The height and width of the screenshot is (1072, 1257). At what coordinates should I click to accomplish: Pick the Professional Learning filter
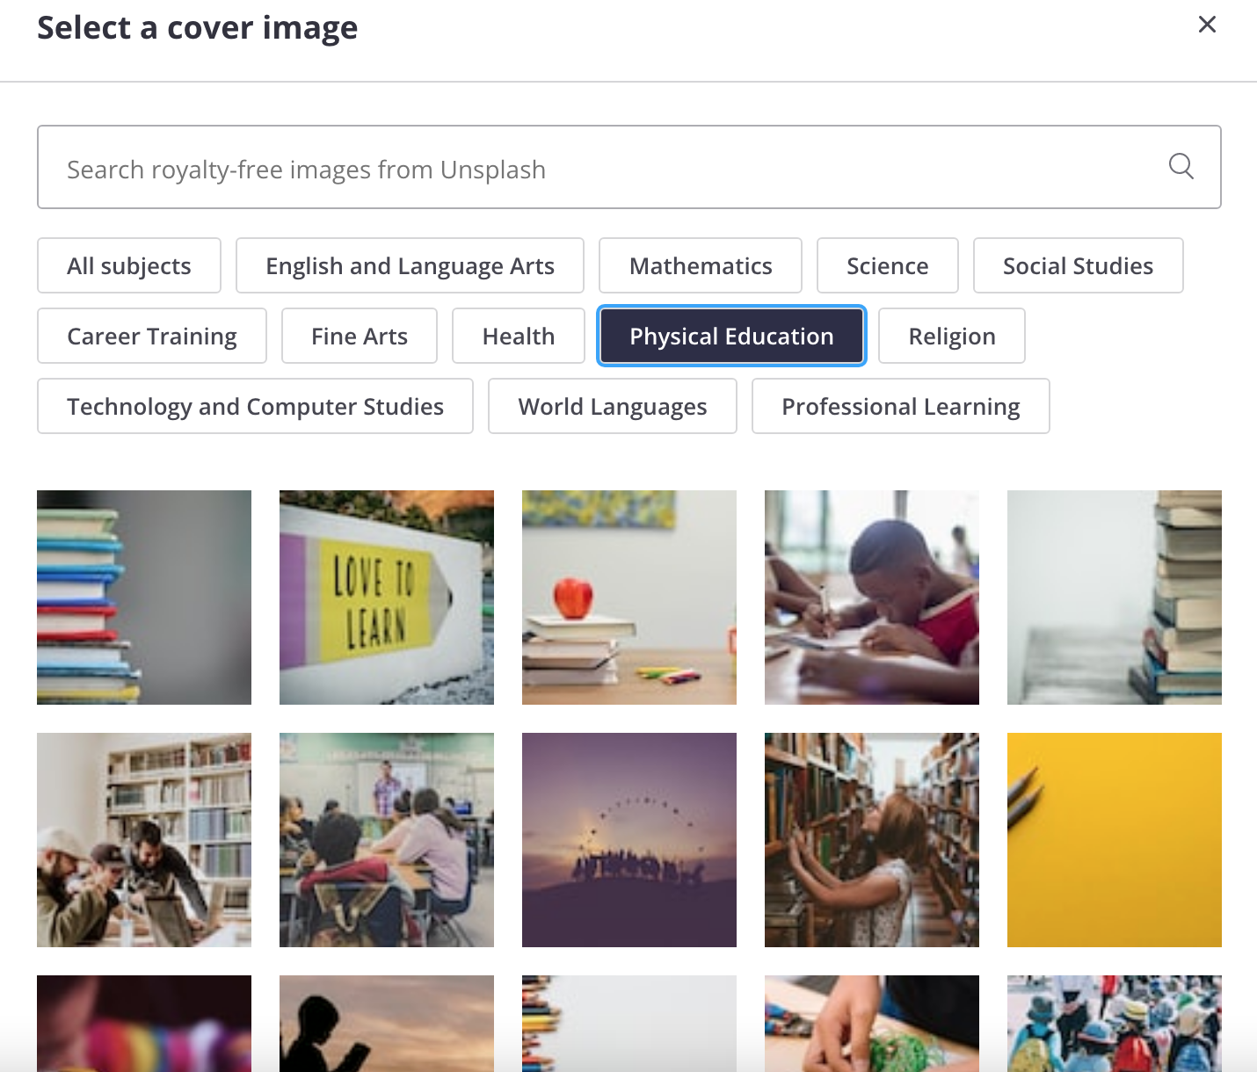pyautogui.click(x=901, y=406)
